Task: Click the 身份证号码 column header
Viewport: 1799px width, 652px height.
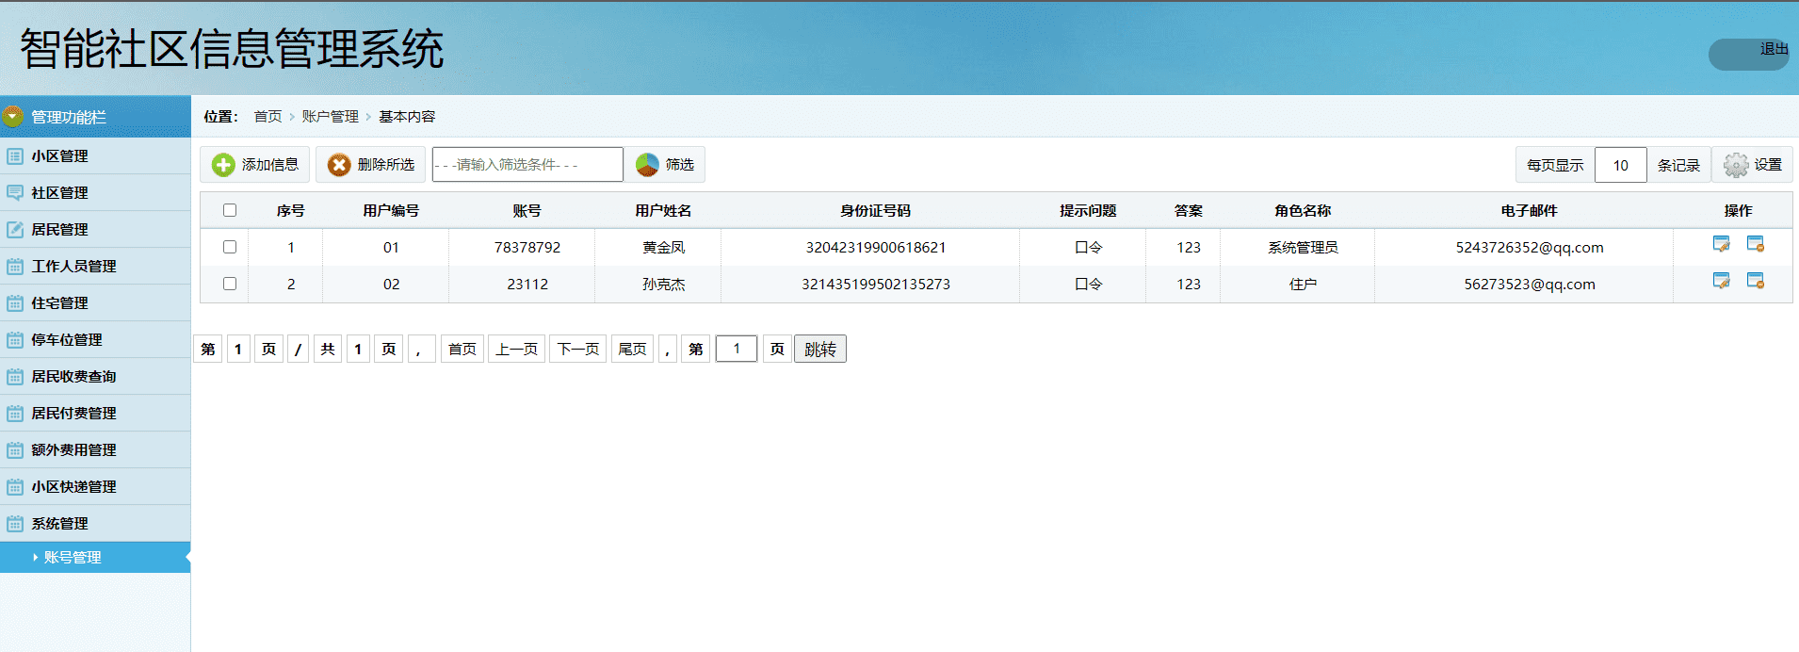Action: [x=876, y=211]
